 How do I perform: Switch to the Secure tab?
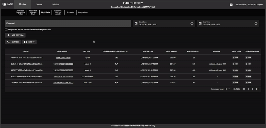coord(39,5)
